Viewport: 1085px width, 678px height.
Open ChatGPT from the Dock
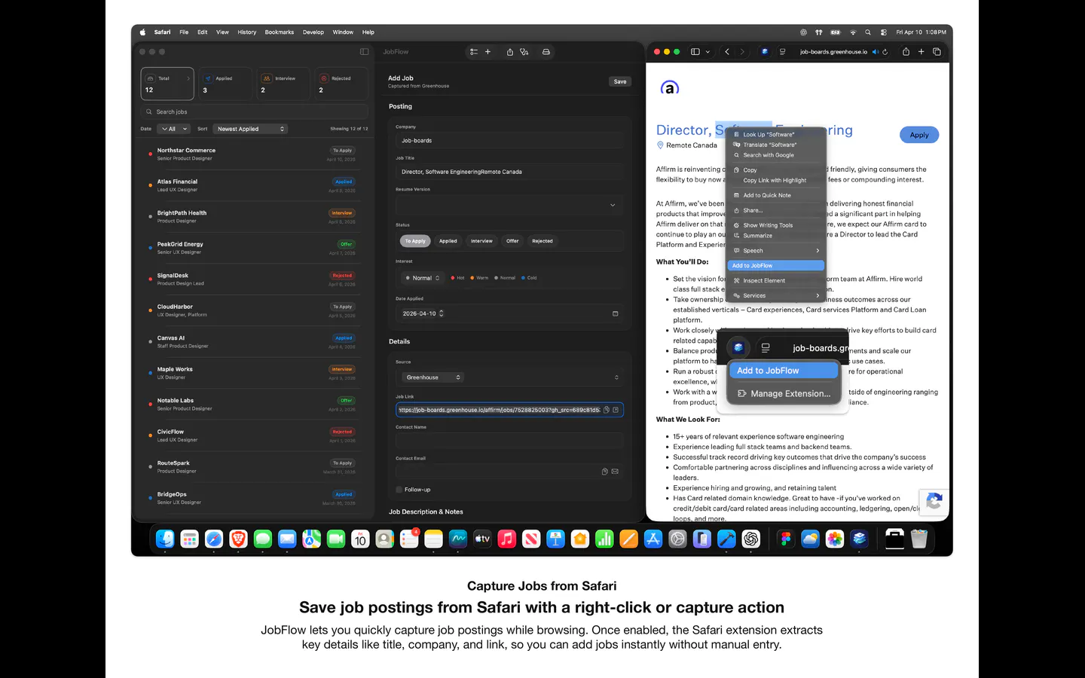[x=750, y=539]
